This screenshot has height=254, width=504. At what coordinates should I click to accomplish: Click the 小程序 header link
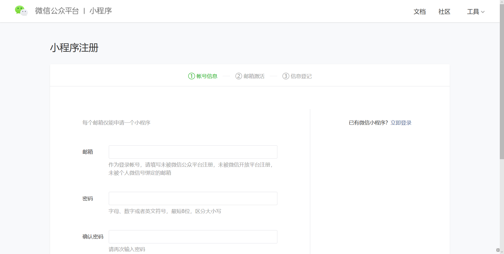click(x=101, y=11)
